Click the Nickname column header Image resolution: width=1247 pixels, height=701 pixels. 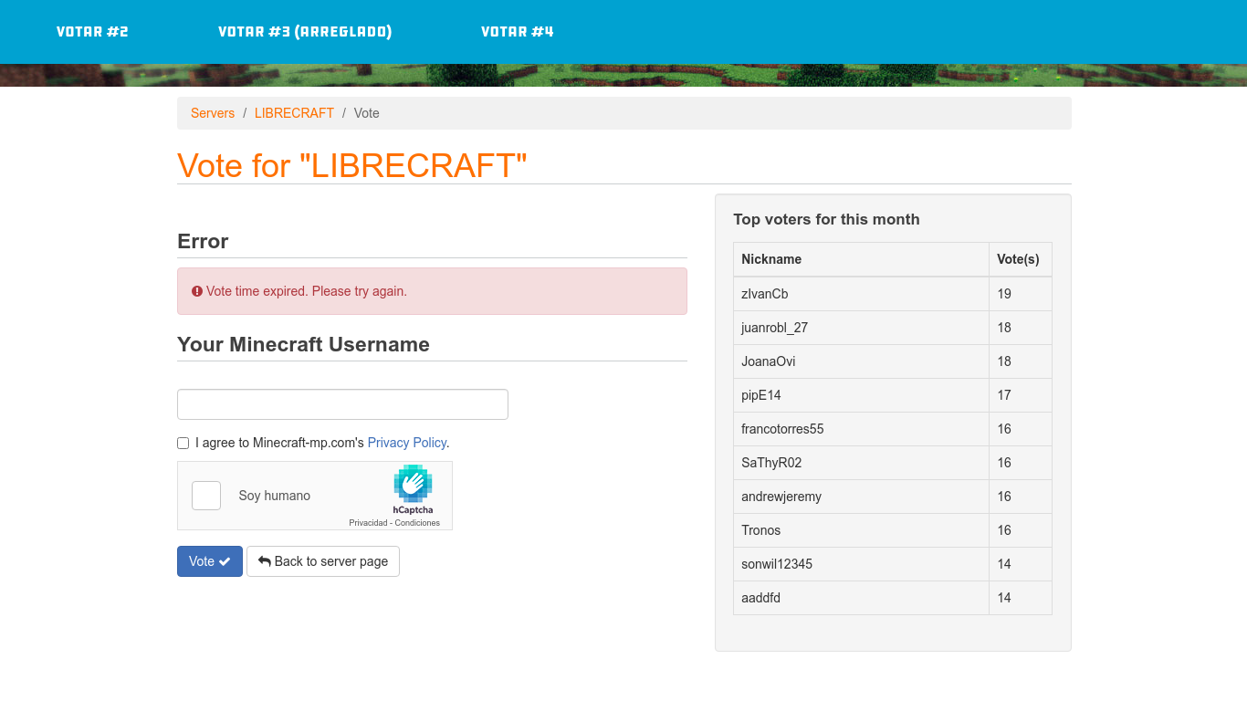point(771,259)
